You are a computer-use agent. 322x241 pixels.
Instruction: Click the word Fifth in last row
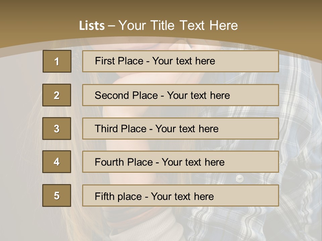[105, 196]
